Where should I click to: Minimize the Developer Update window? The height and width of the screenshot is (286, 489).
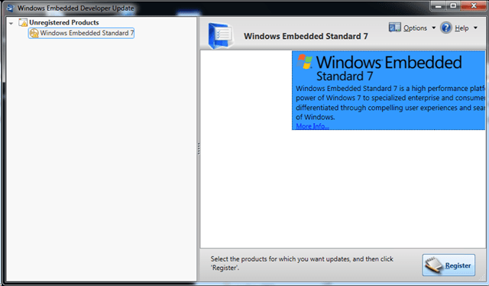coord(439,6)
